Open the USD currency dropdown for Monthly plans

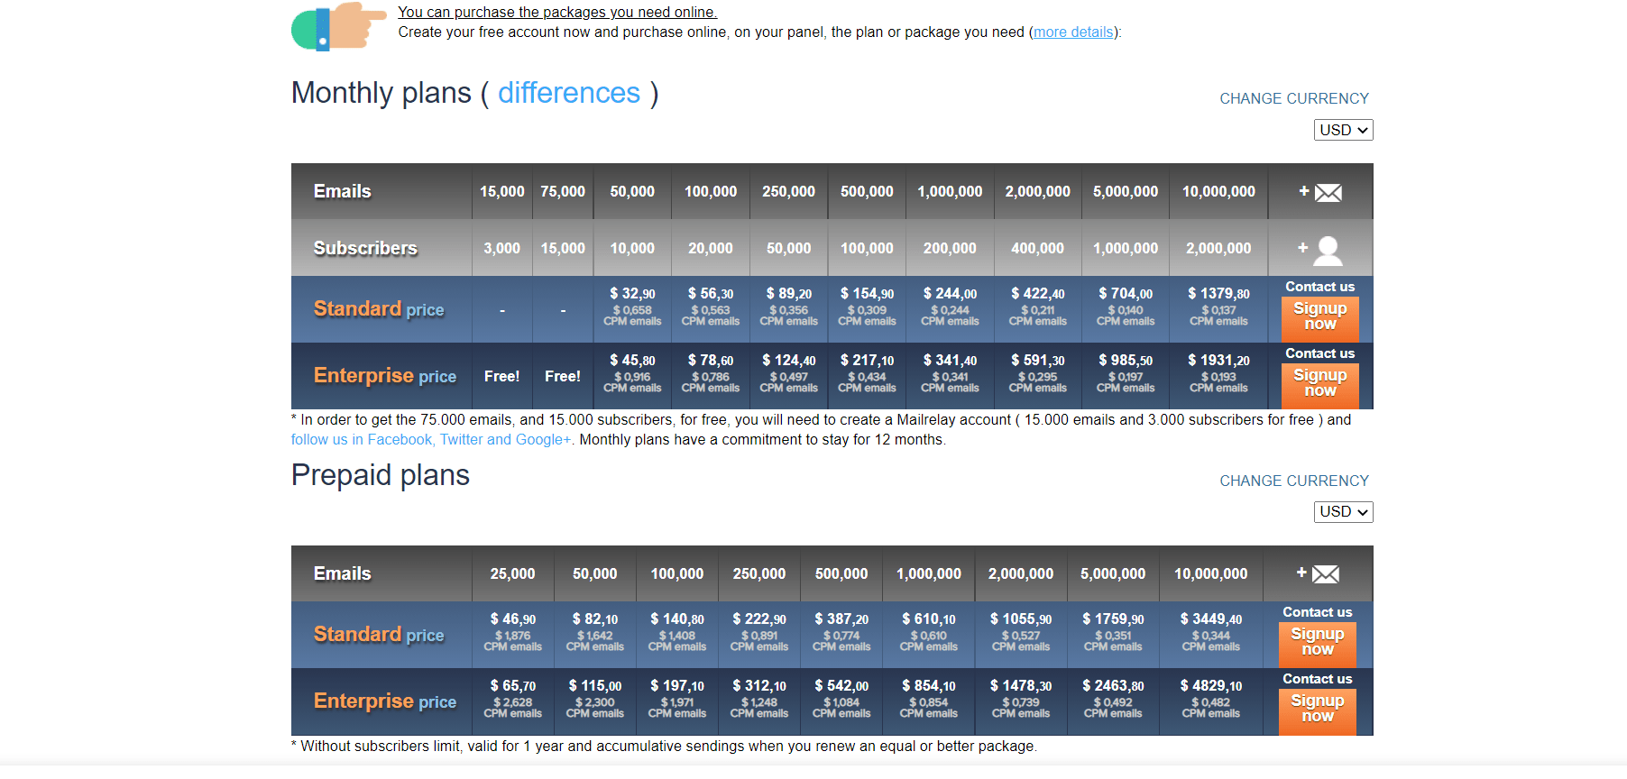pyautogui.click(x=1343, y=130)
